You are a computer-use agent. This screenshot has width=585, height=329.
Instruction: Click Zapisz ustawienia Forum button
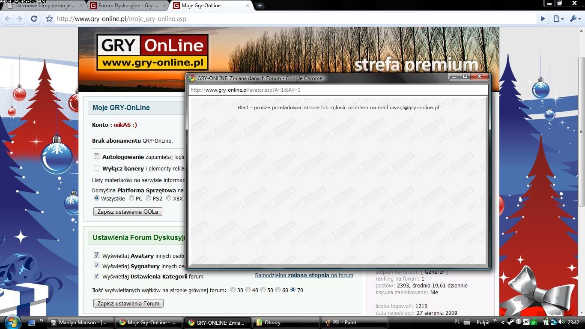click(x=128, y=303)
